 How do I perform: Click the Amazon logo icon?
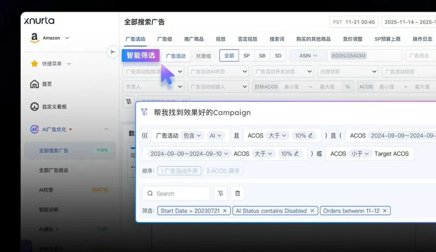coord(34,38)
